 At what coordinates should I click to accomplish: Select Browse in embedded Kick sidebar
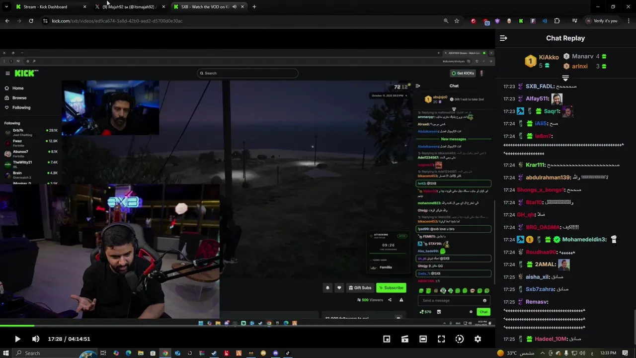click(x=15, y=97)
